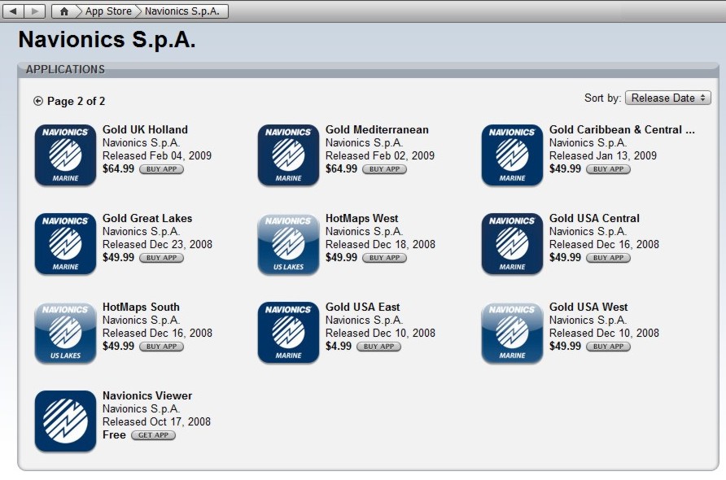Buy the HotMaps South app
Screen dimensions: 726x480
tap(162, 347)
